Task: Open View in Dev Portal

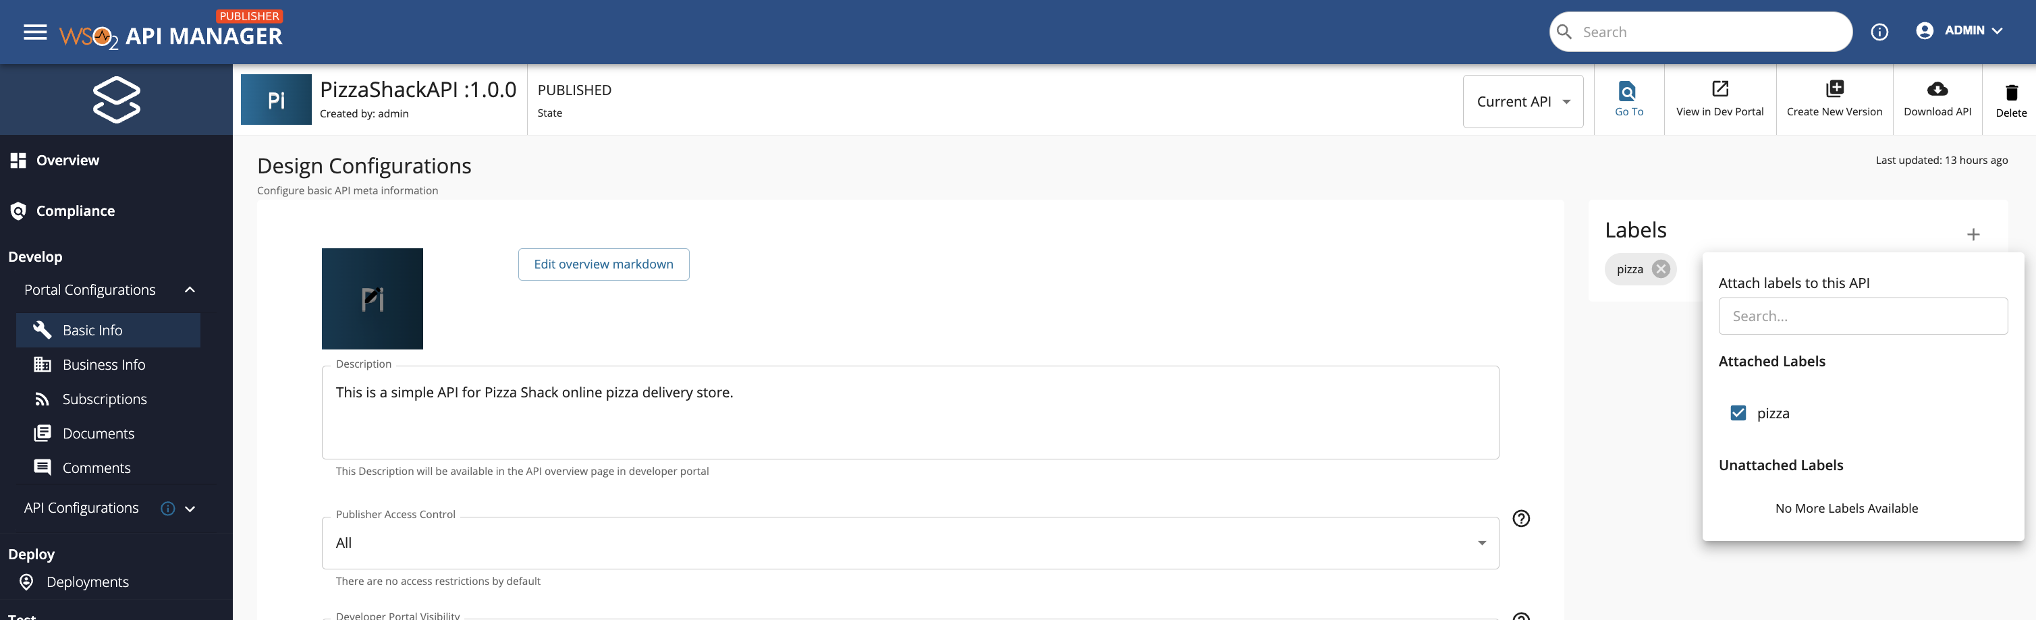Action: click(1719, 88)
